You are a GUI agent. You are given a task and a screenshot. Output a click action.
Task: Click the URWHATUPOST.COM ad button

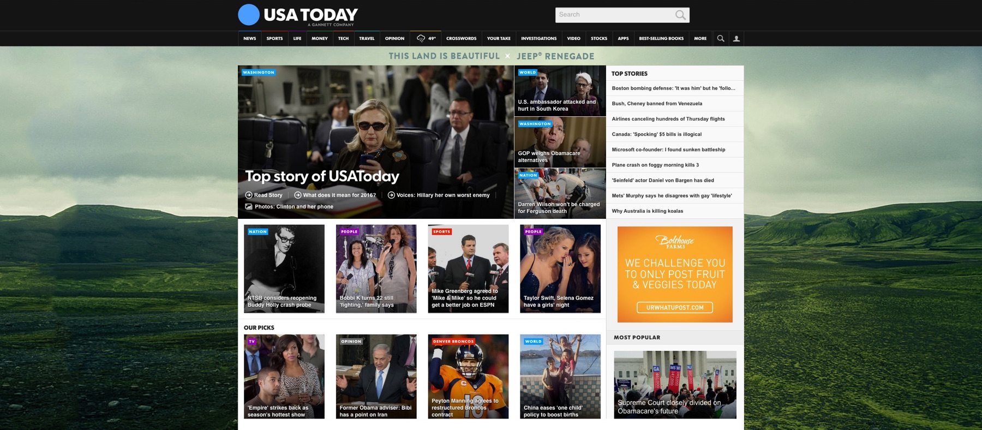(675, 308)
